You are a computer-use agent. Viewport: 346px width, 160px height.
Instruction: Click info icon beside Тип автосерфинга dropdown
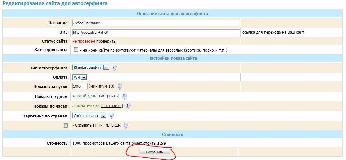(114, 68)
